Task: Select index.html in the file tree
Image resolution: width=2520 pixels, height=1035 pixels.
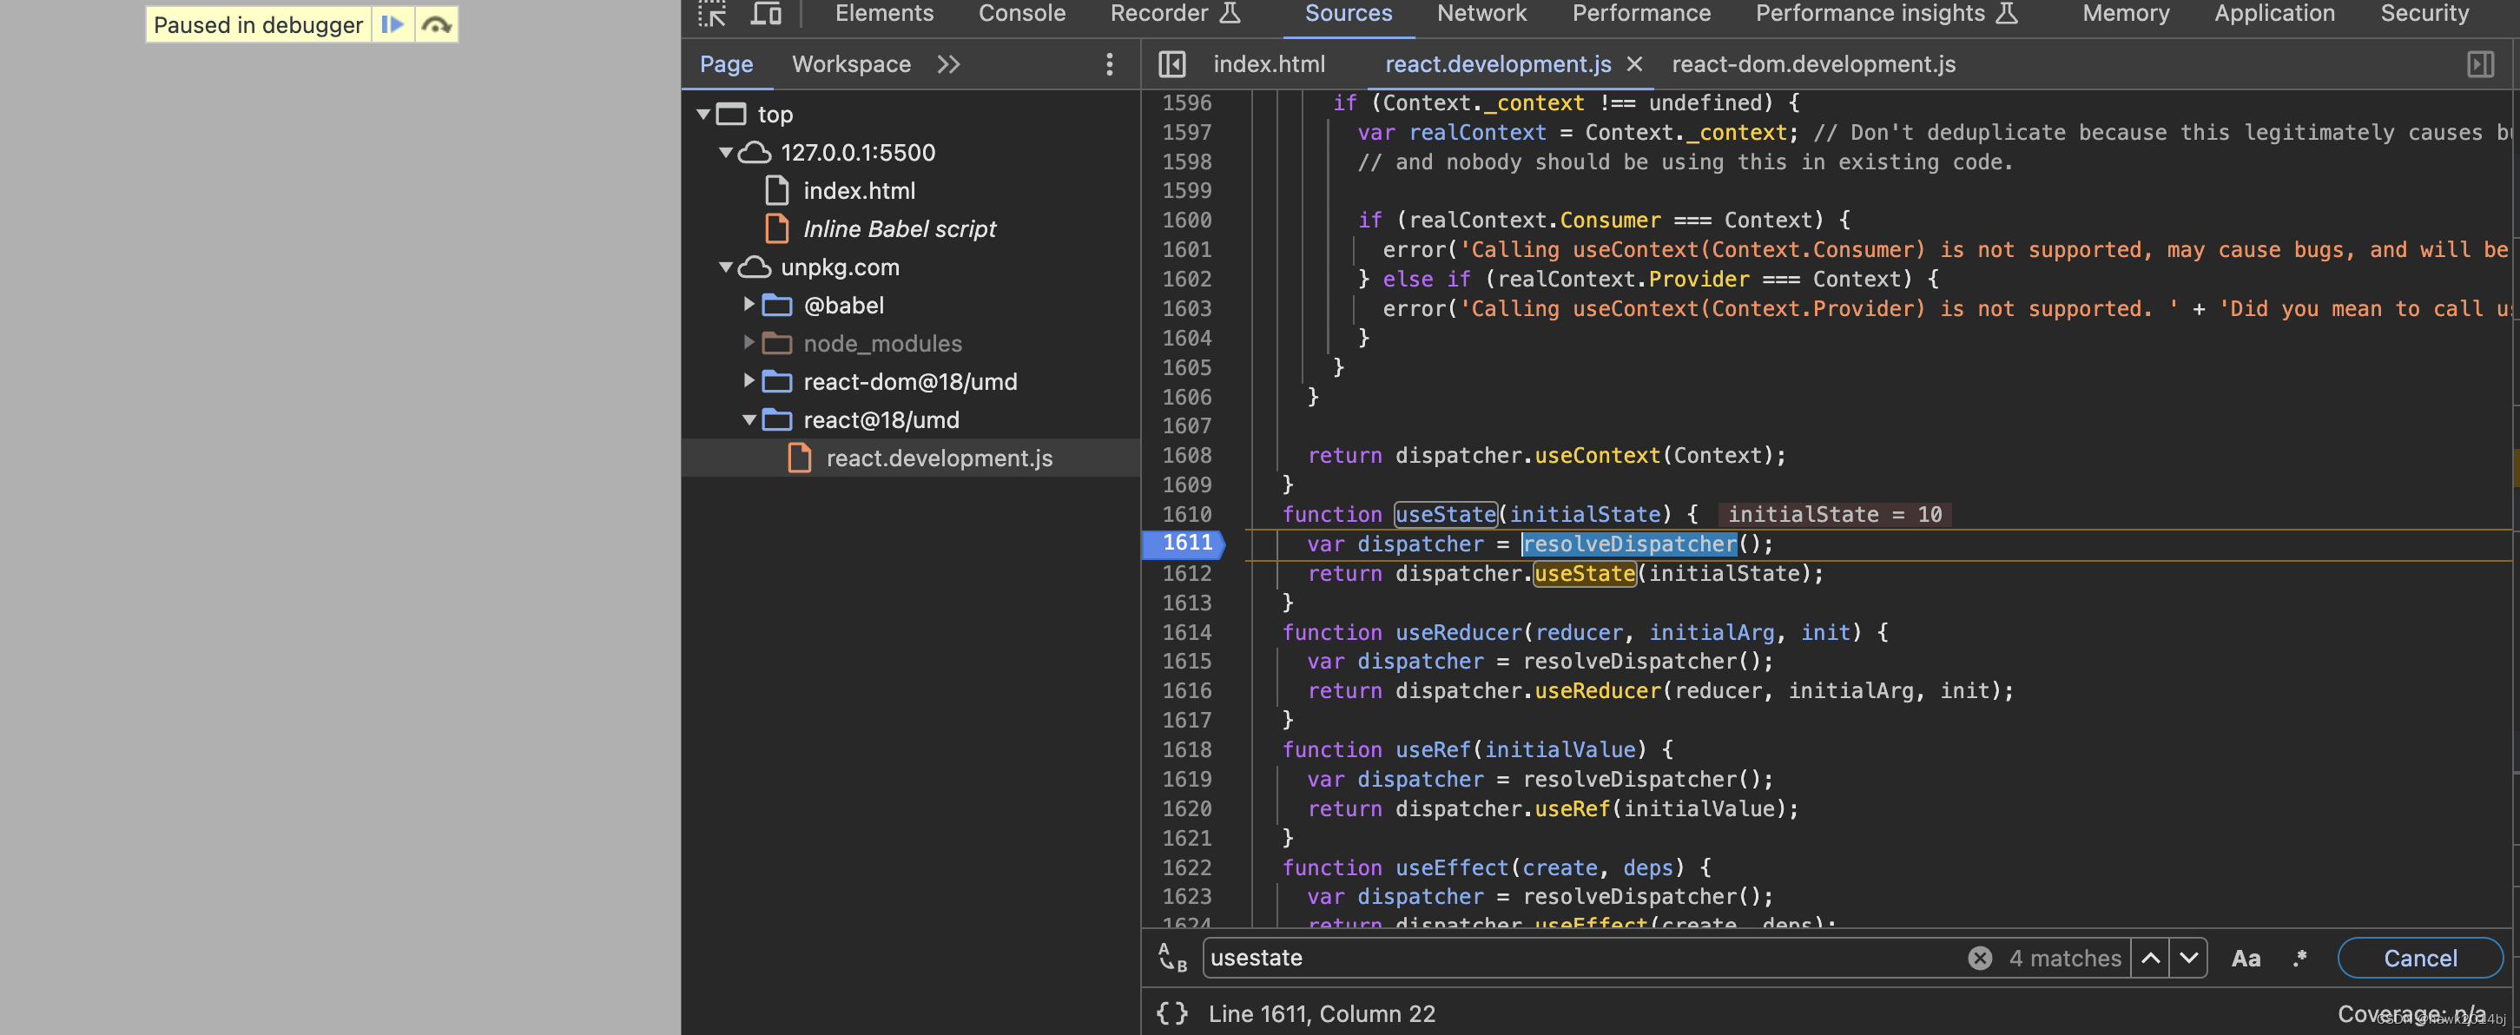Action: (x=859, y=190)
